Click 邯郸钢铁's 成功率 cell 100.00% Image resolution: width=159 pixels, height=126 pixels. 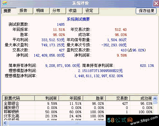click(x=145, y=112)
